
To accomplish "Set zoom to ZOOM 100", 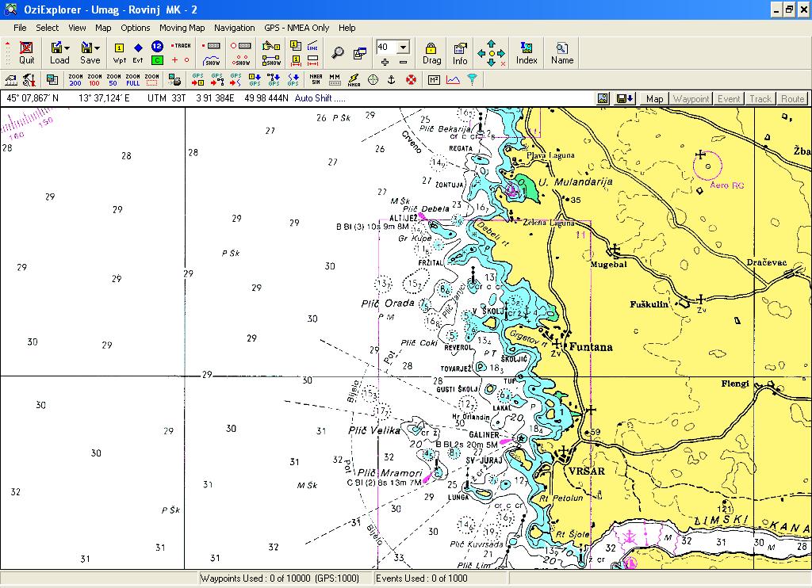I will [x=94, y=80].
